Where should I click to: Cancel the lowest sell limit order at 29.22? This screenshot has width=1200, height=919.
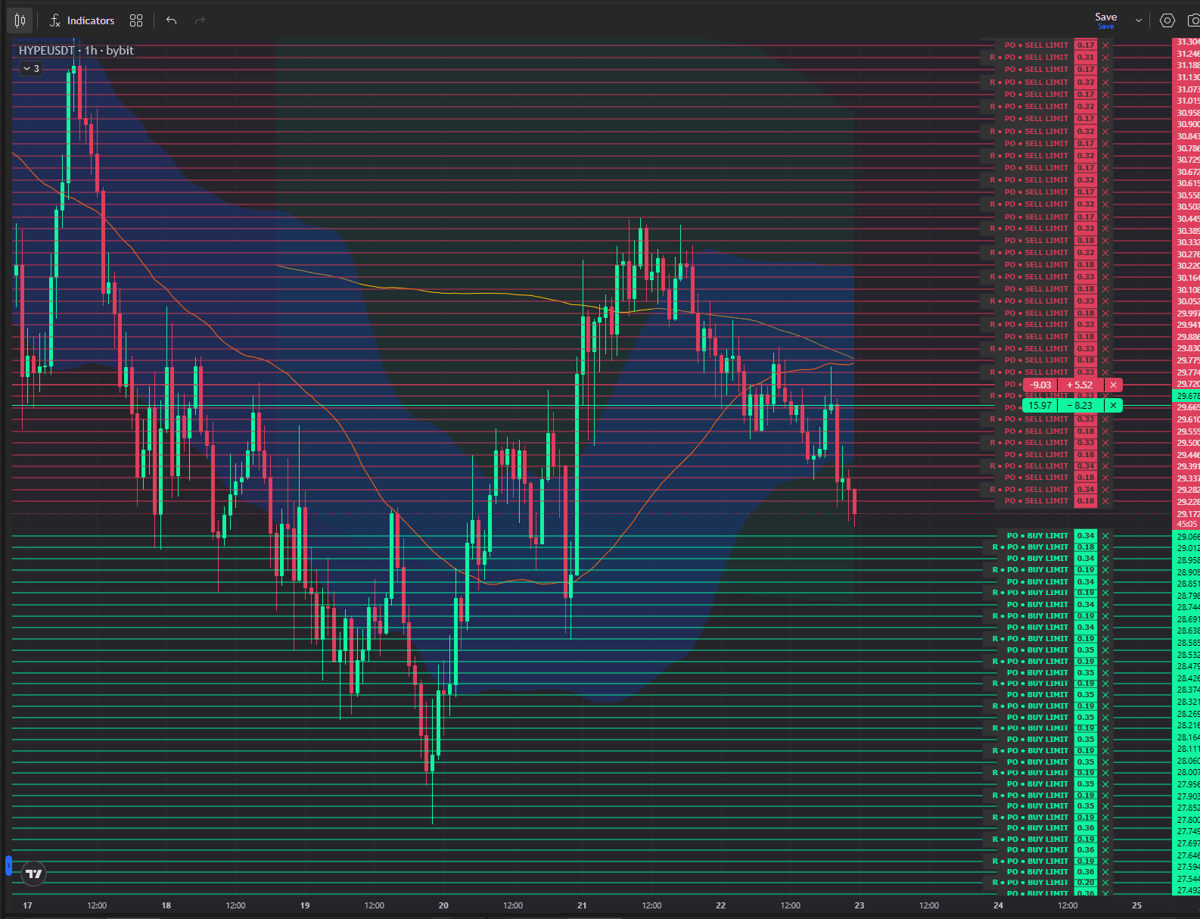tap(1105, 501)
